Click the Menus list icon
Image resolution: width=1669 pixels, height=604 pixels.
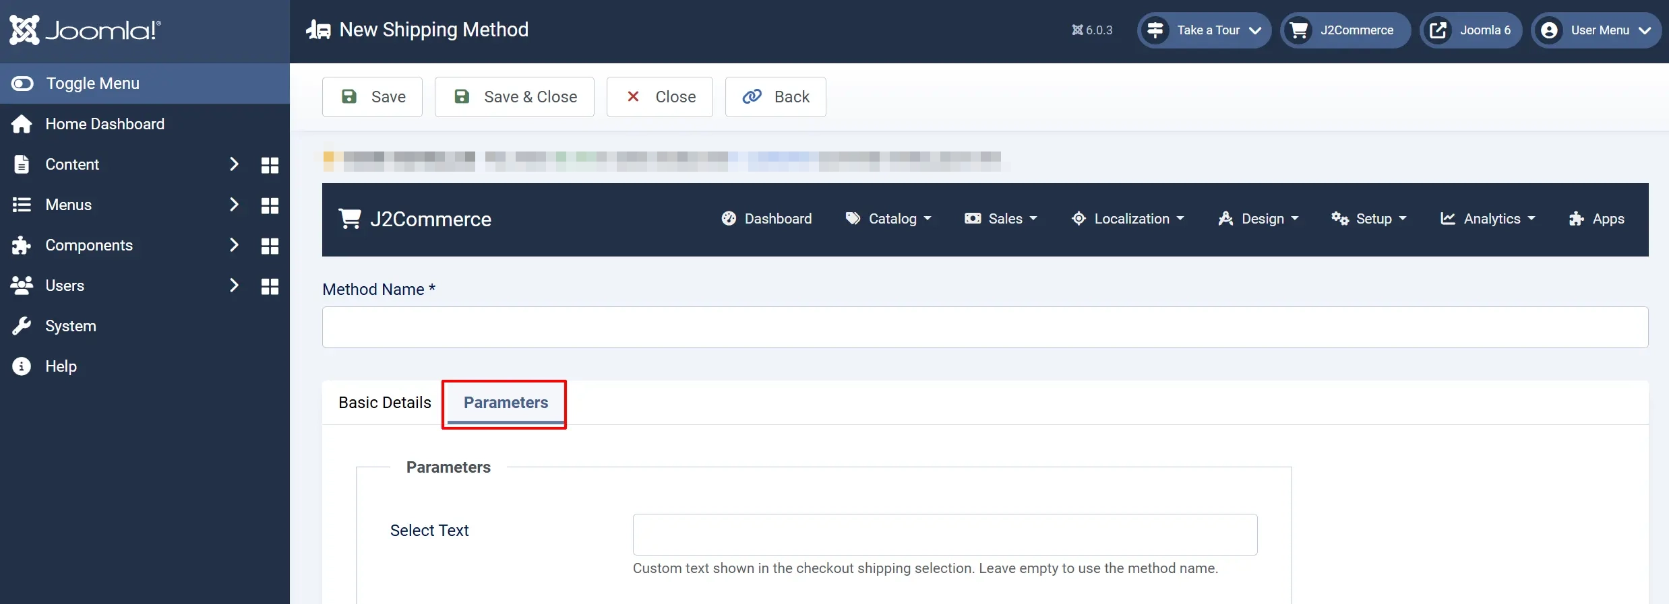tap(22, 205)
